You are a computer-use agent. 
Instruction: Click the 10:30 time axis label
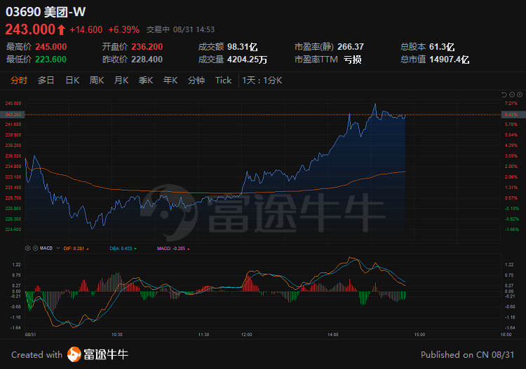pos(116,335)
